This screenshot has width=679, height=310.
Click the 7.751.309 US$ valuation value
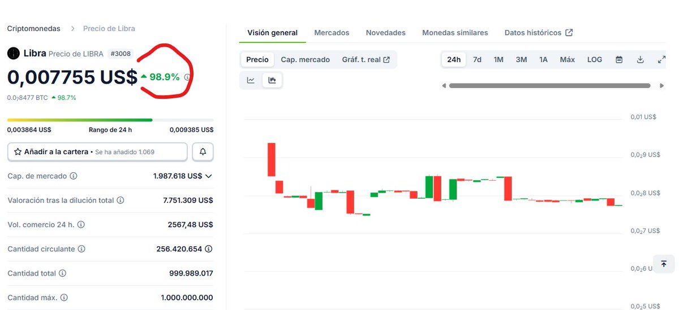click(188, 200)
